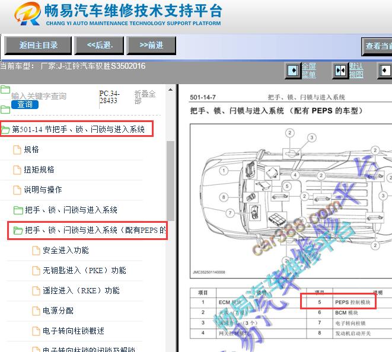Viewport: 392px width, 352px height.
Task: Click the 默认视图 link
Action: click(356, 71)
